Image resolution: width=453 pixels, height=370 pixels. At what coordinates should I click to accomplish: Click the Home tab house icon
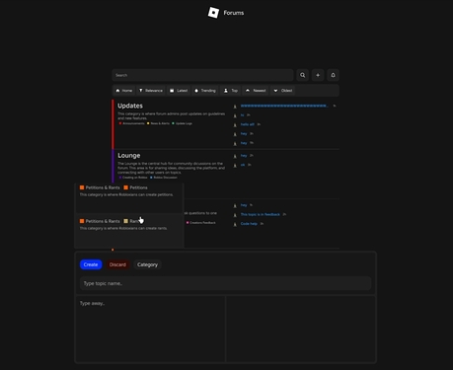pos(117,91)
